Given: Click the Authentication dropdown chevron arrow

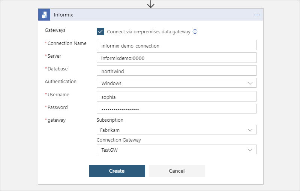Looking at the screenshot, I should click(x=250, y=83).
